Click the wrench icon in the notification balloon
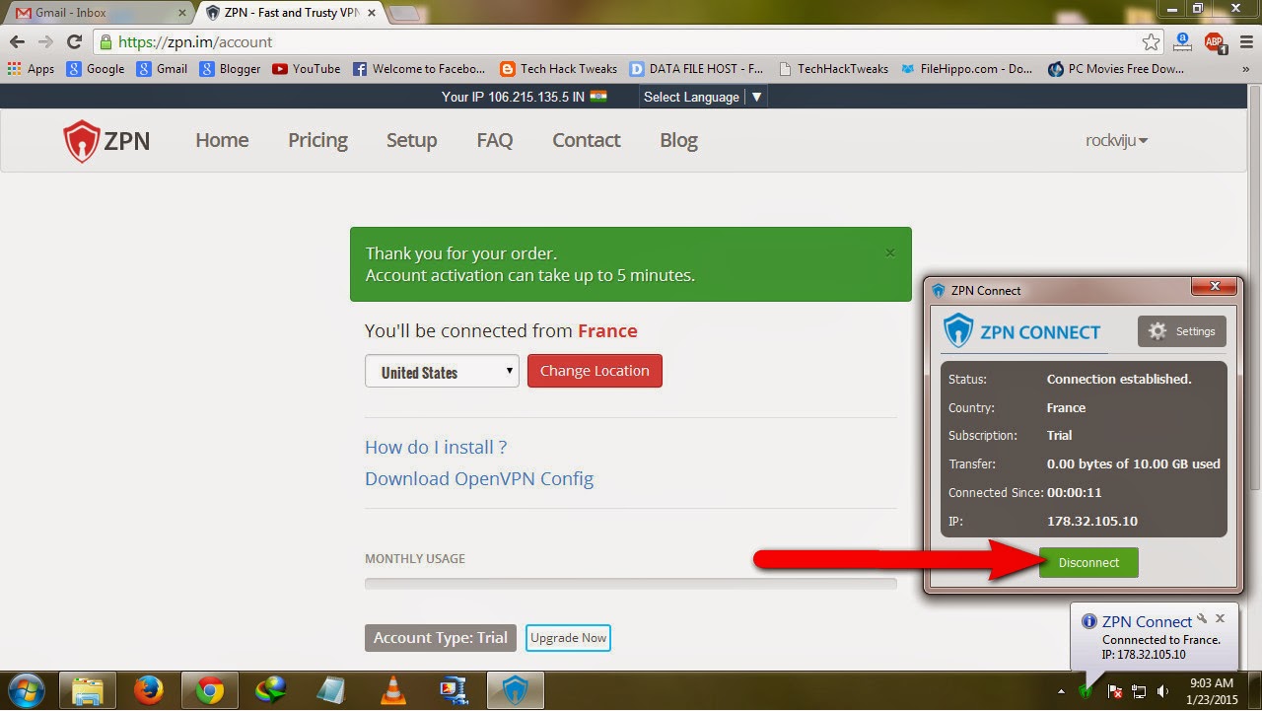 click(1202, 619)
